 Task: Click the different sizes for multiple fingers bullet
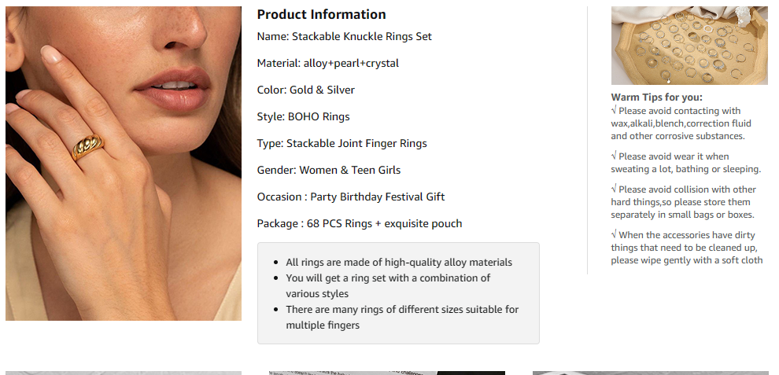401,317
